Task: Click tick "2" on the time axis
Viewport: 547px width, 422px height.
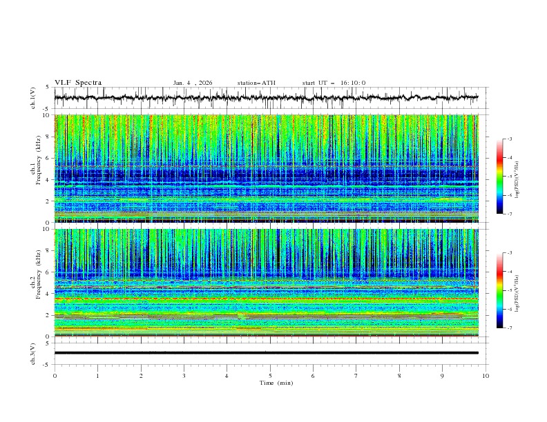Action: point(141,376)
